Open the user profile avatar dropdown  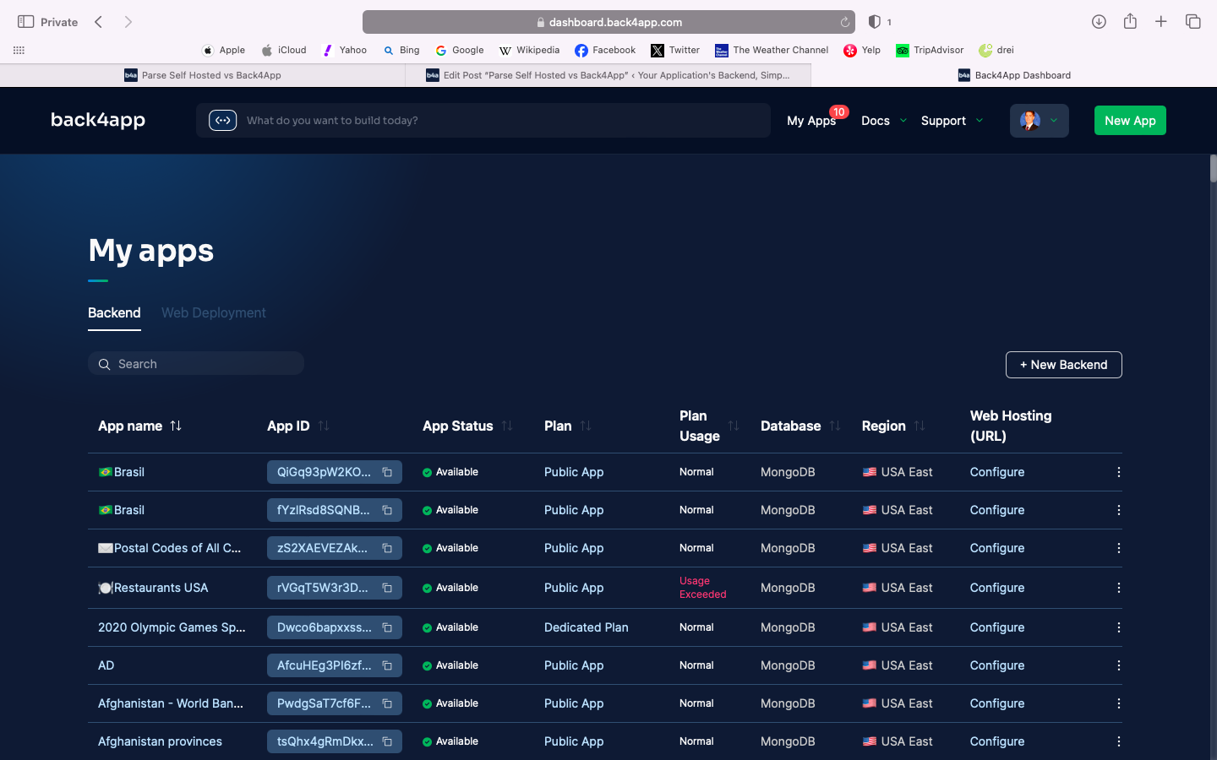1039,121
